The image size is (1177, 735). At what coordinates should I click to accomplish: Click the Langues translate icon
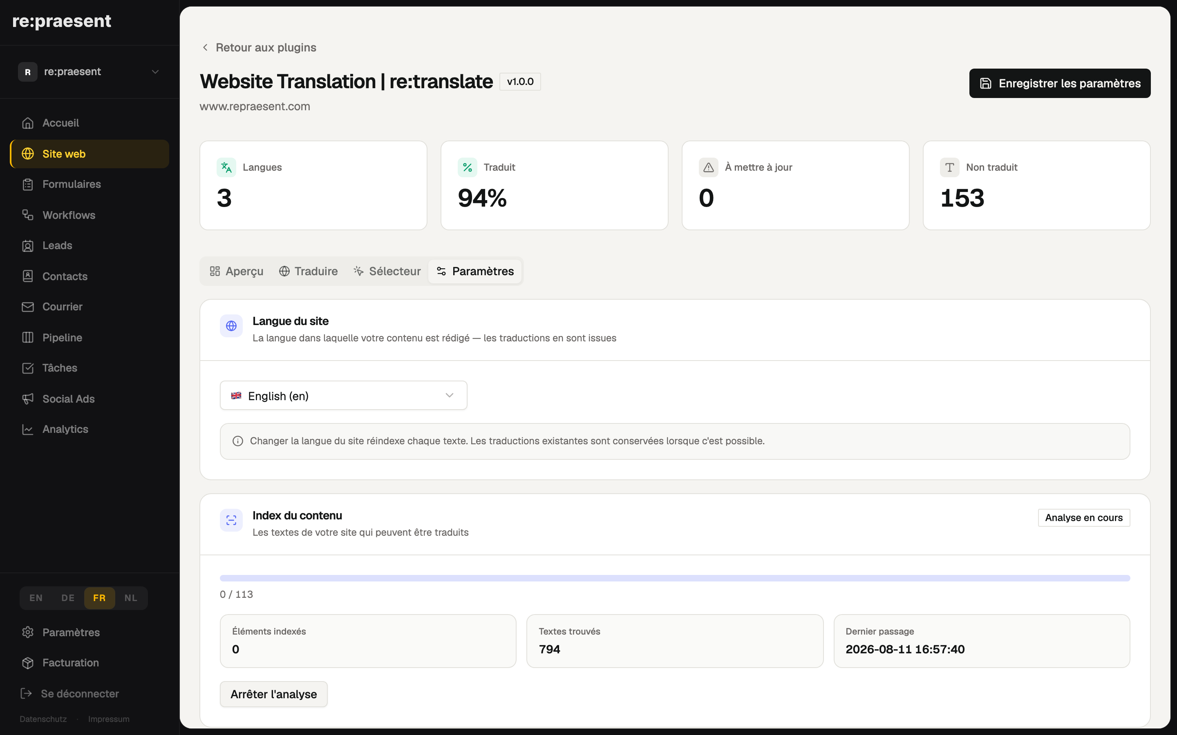226,167
